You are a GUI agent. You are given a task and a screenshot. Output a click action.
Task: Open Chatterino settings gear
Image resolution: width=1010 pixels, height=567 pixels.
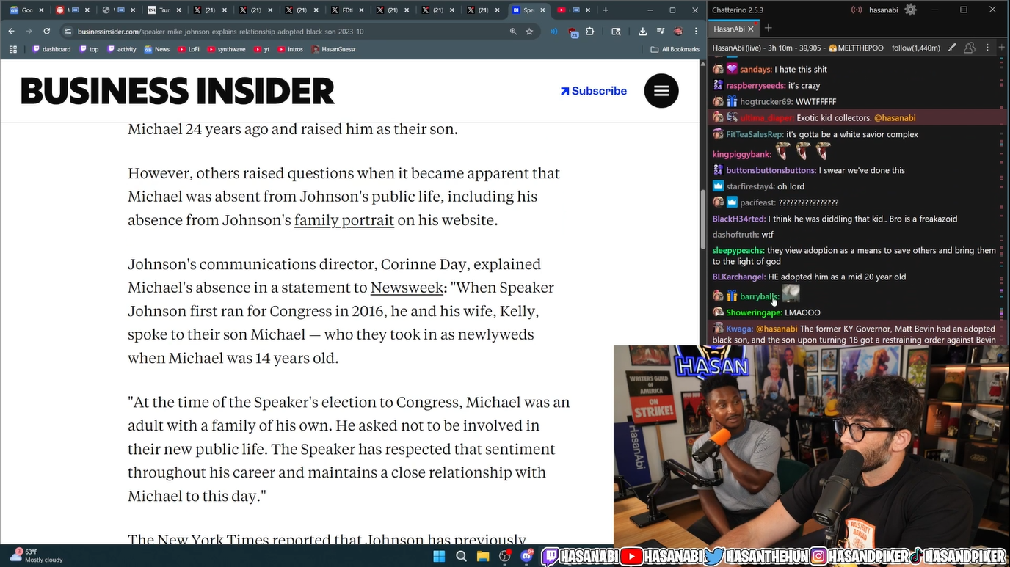911,10
